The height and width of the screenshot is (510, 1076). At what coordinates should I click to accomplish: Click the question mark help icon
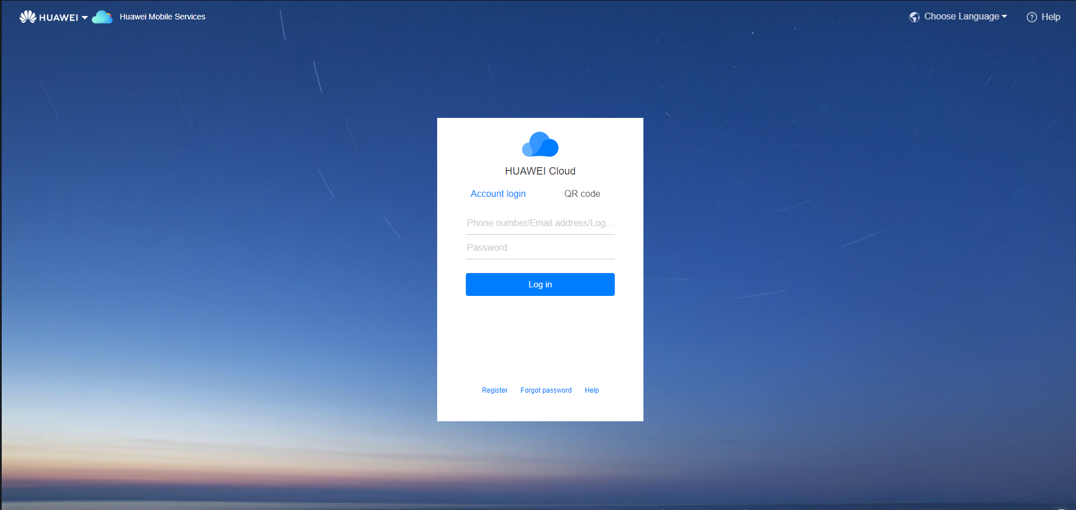point(1032,17)
